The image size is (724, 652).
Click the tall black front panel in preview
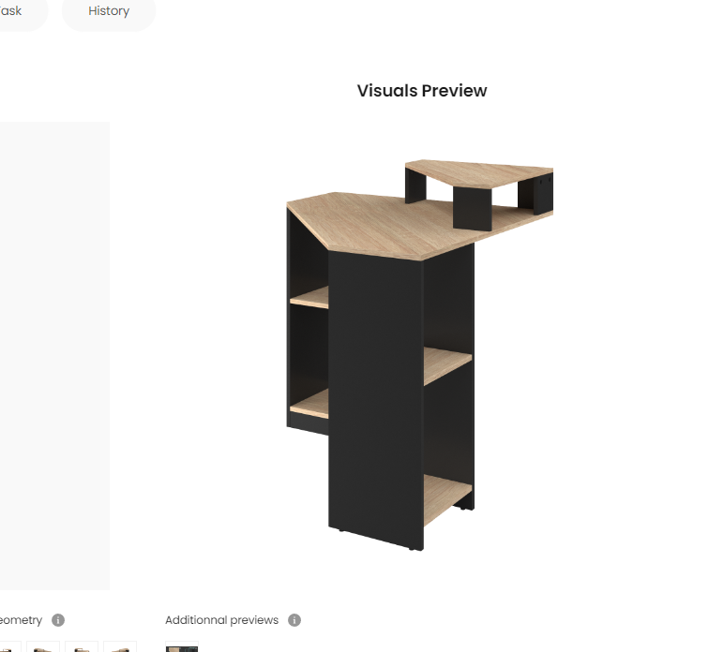point(375,396)
